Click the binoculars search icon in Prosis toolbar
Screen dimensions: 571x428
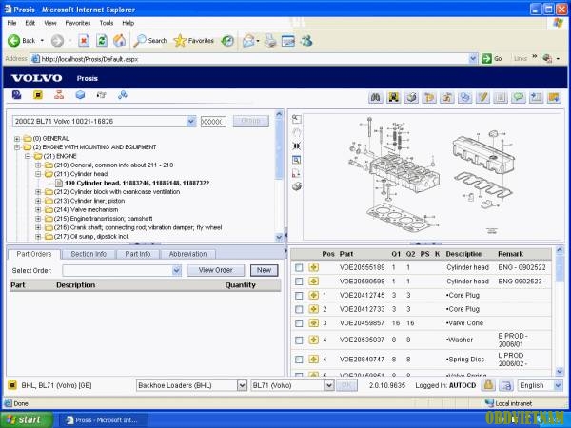tap(376, 98)
